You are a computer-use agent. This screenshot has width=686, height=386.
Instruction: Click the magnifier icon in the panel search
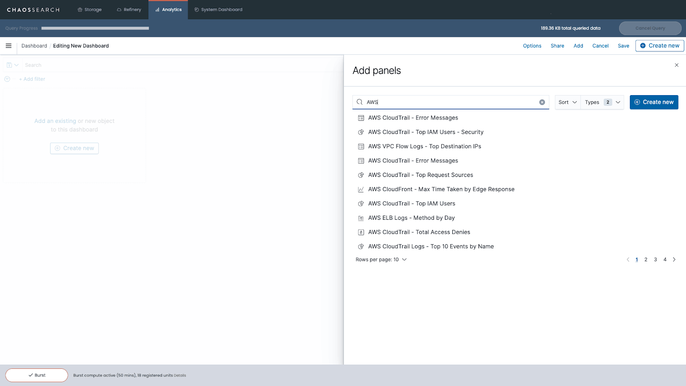pyautogui.click(x=360, y=102)
